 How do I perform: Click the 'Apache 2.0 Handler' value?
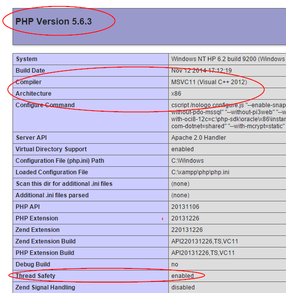[x=198, y=138]
